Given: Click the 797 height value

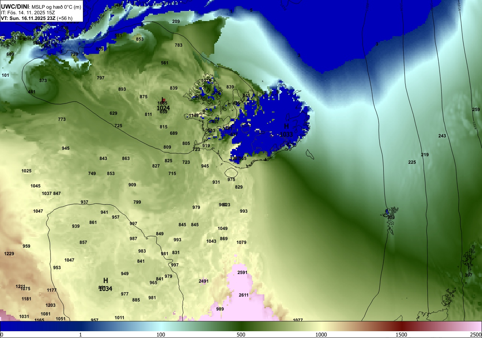Looking at the screenshot, I should [x=101, y=78].
